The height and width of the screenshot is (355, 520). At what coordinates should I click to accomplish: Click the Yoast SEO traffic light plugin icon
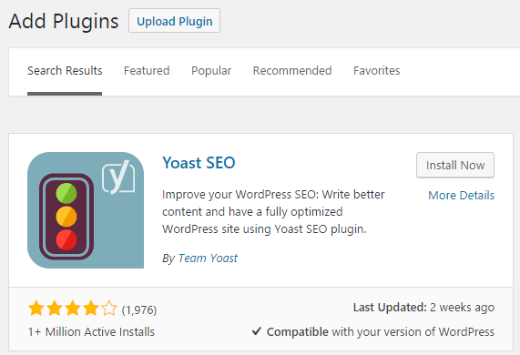[x=86, y=210]
